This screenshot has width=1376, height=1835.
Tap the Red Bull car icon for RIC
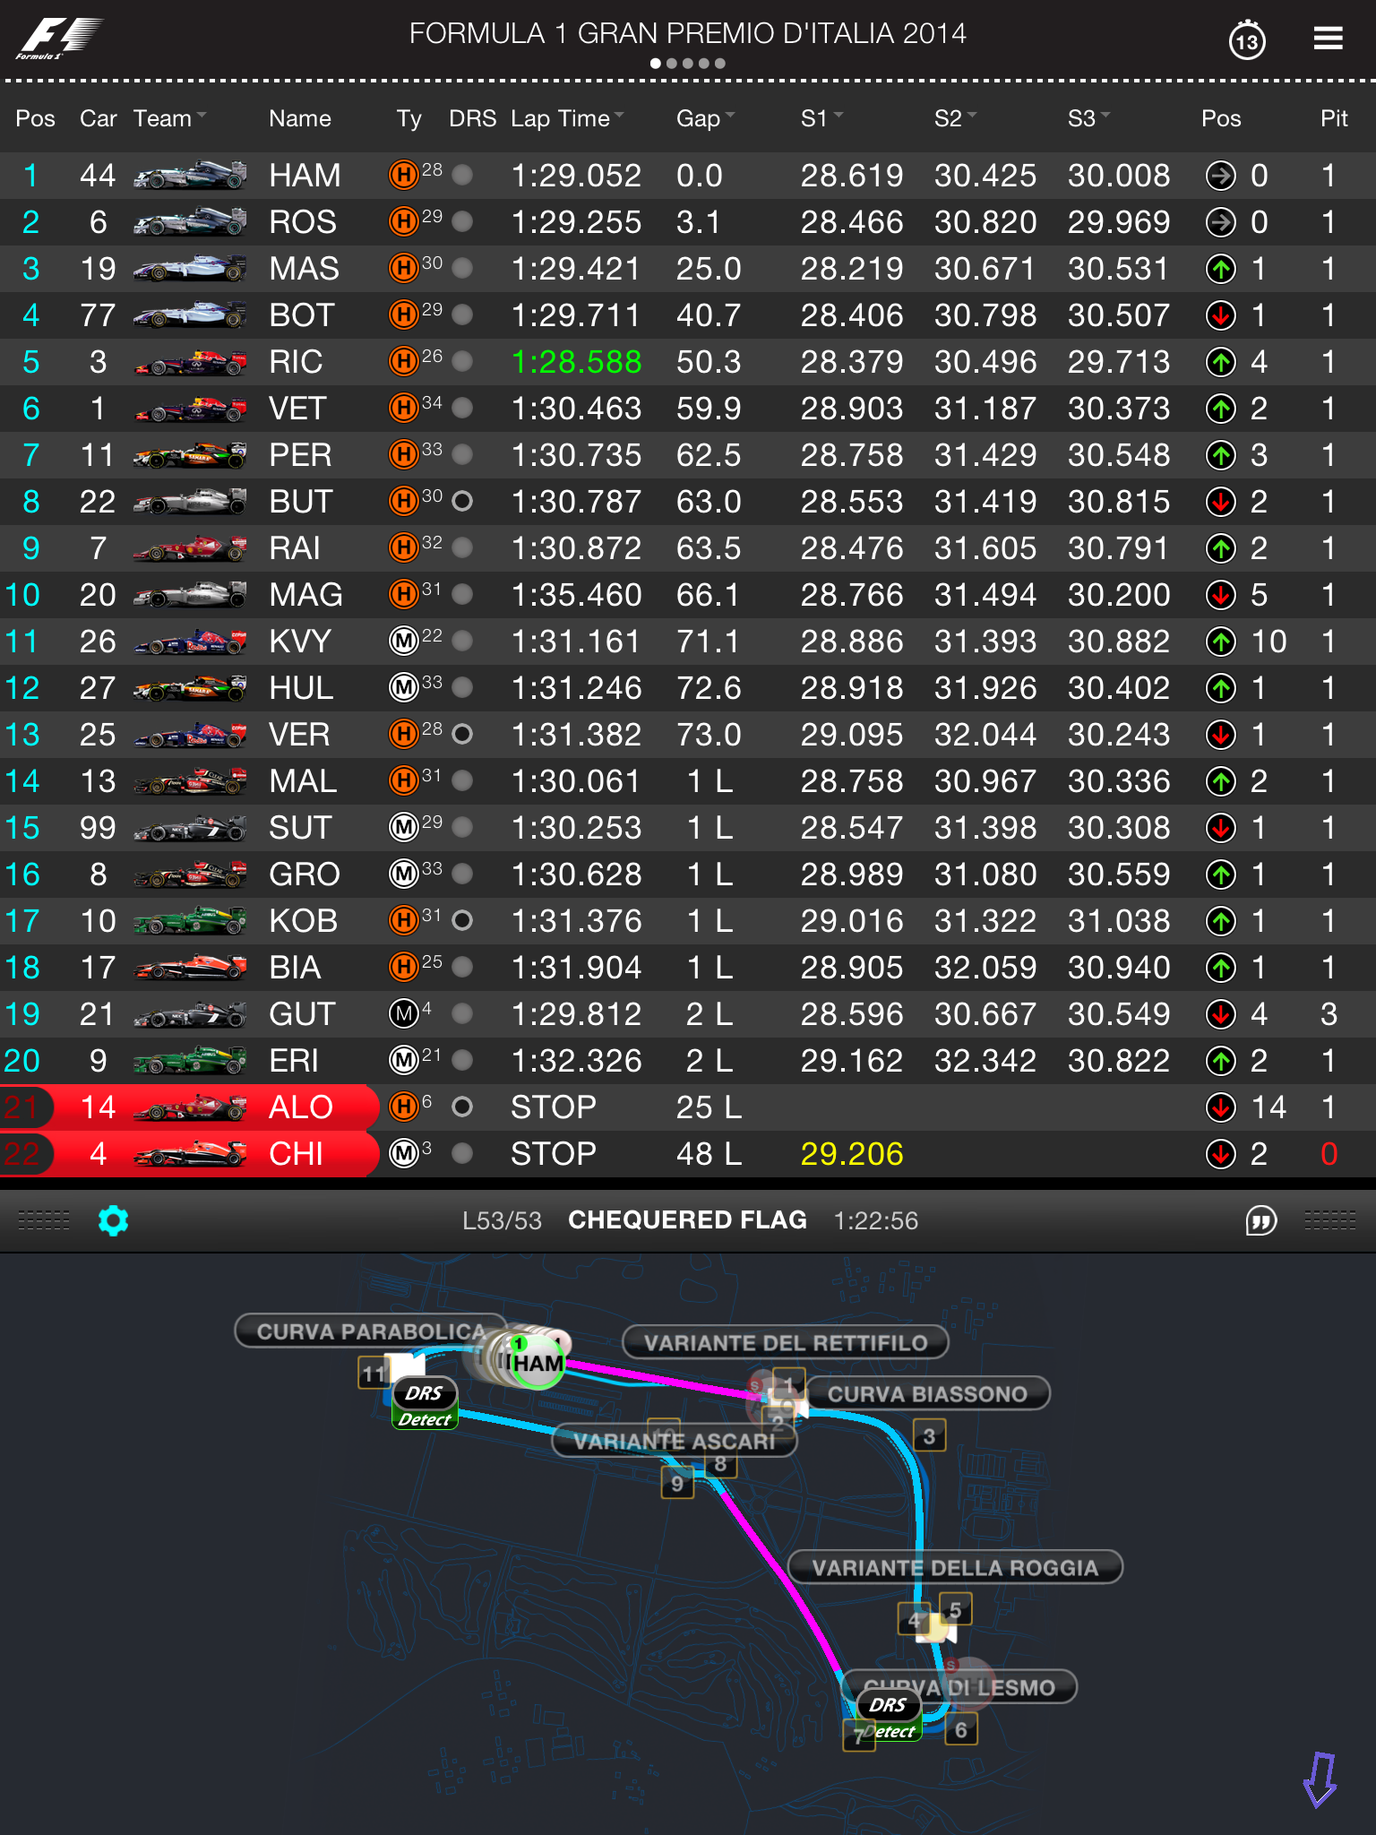pos(190,361)
